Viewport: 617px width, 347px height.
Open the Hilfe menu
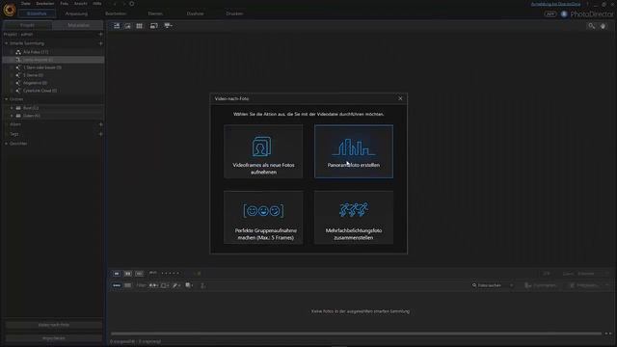[97, 4]
